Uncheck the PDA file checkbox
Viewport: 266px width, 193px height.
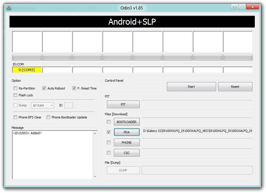(108, 132)
